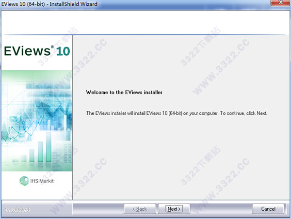The image size is (291, 219).
Task: Click the chart illustration in side panel
Action: (x=37, y=121)
